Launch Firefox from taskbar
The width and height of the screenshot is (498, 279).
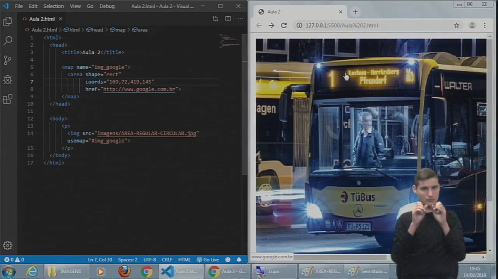pos(124,271)
